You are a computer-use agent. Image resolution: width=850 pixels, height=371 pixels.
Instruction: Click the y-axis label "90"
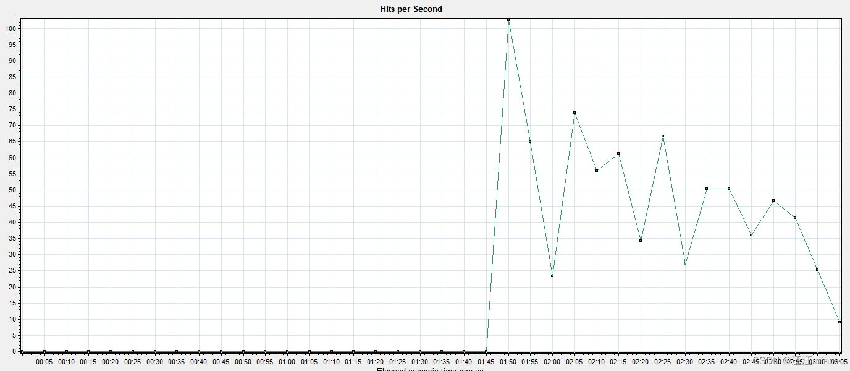12,61
